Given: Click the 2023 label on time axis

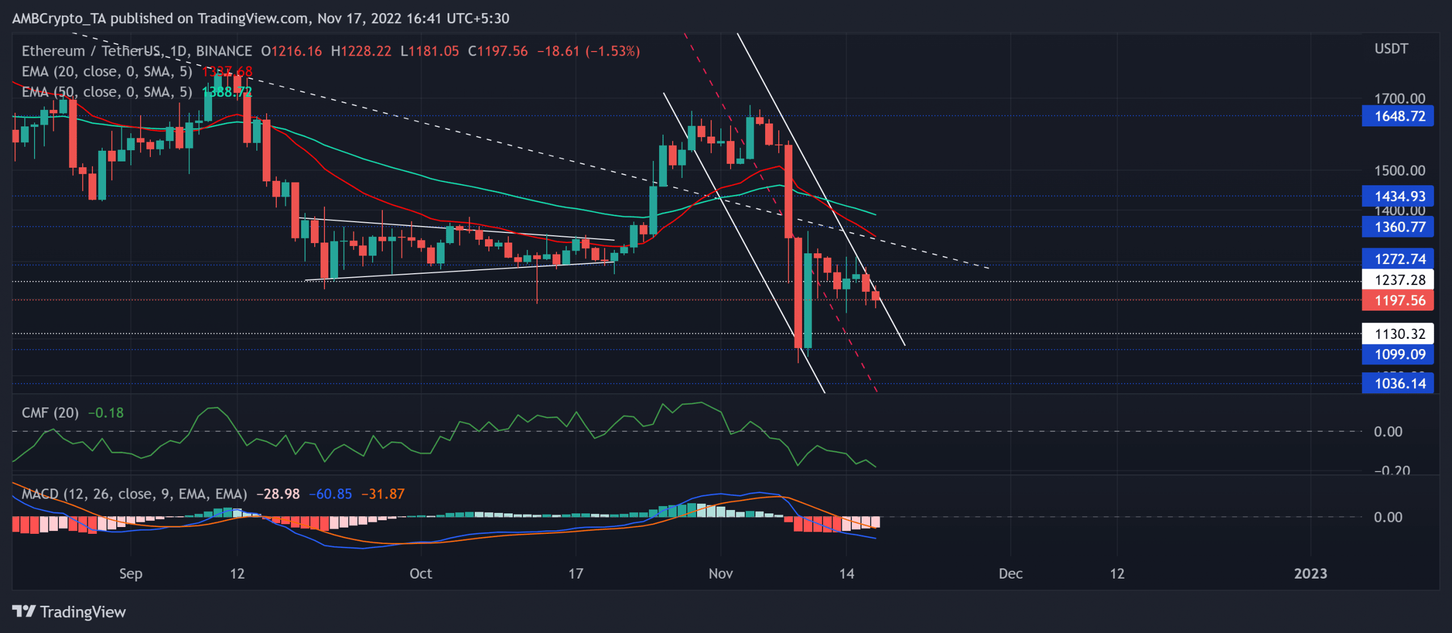Looking at the screenshot, I should tap(1310, 573).
